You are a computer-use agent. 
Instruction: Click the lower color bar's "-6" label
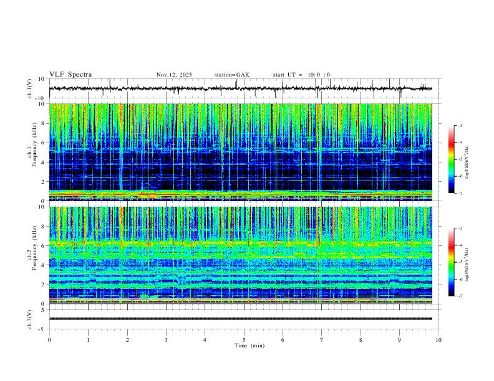pyautogui.click(x=460, y=279)
